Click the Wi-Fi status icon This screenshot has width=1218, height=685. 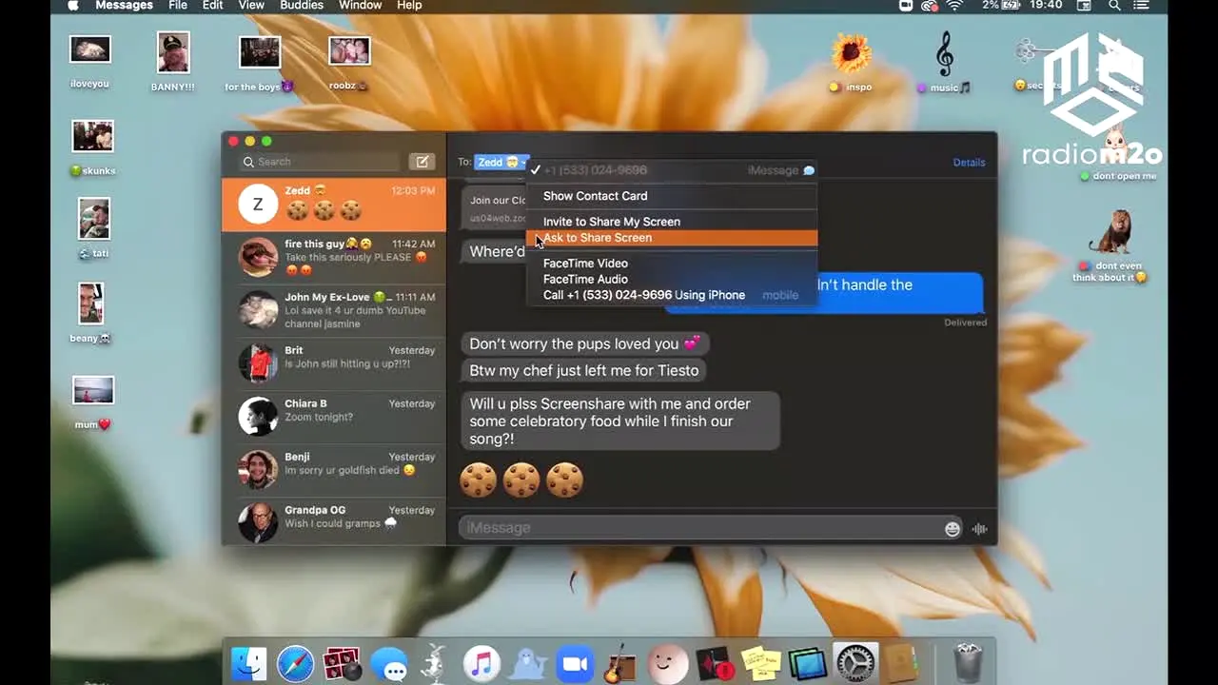953,6
